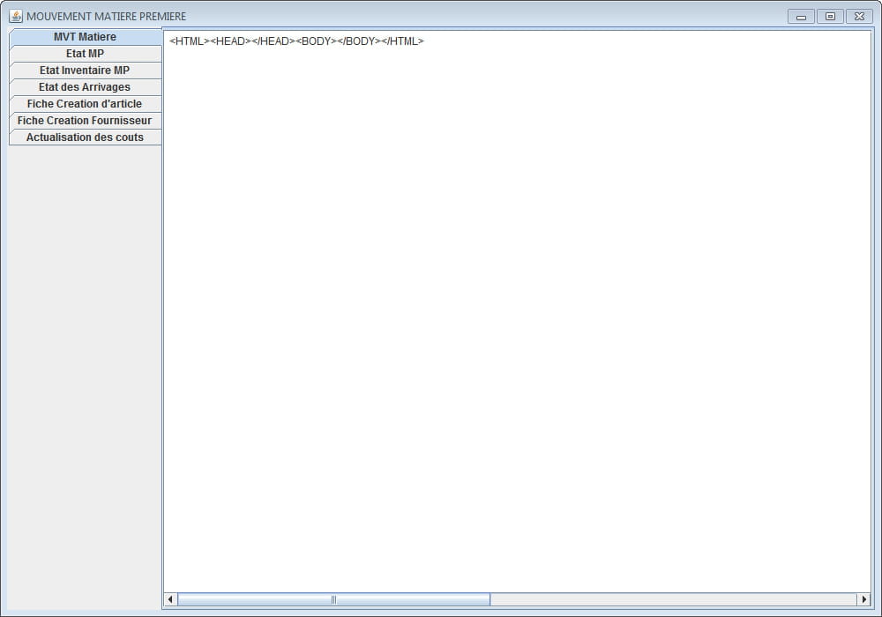Close the MOUVEMENT MATIERE PREMIERE window
The width and height of the screenshot is (882, 617).
(859, 17)
